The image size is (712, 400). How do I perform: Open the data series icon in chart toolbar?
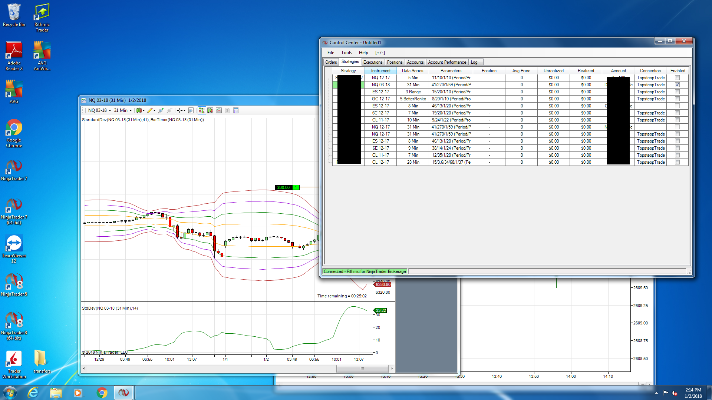point(210,110)
